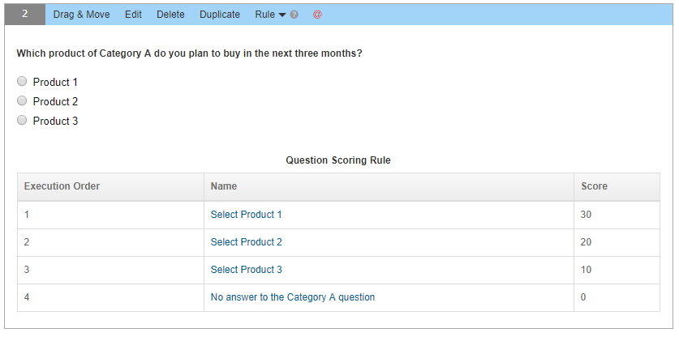679x337 pixels.
Task: Click Delete in the question toolbar
Action: tap(170, 15)
